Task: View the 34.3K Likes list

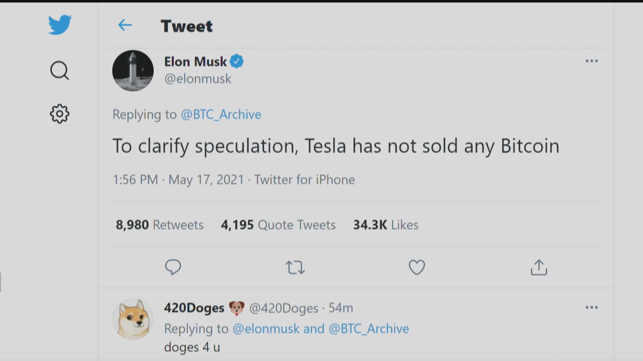Action: pyautogui.click(x=385, y=225)
